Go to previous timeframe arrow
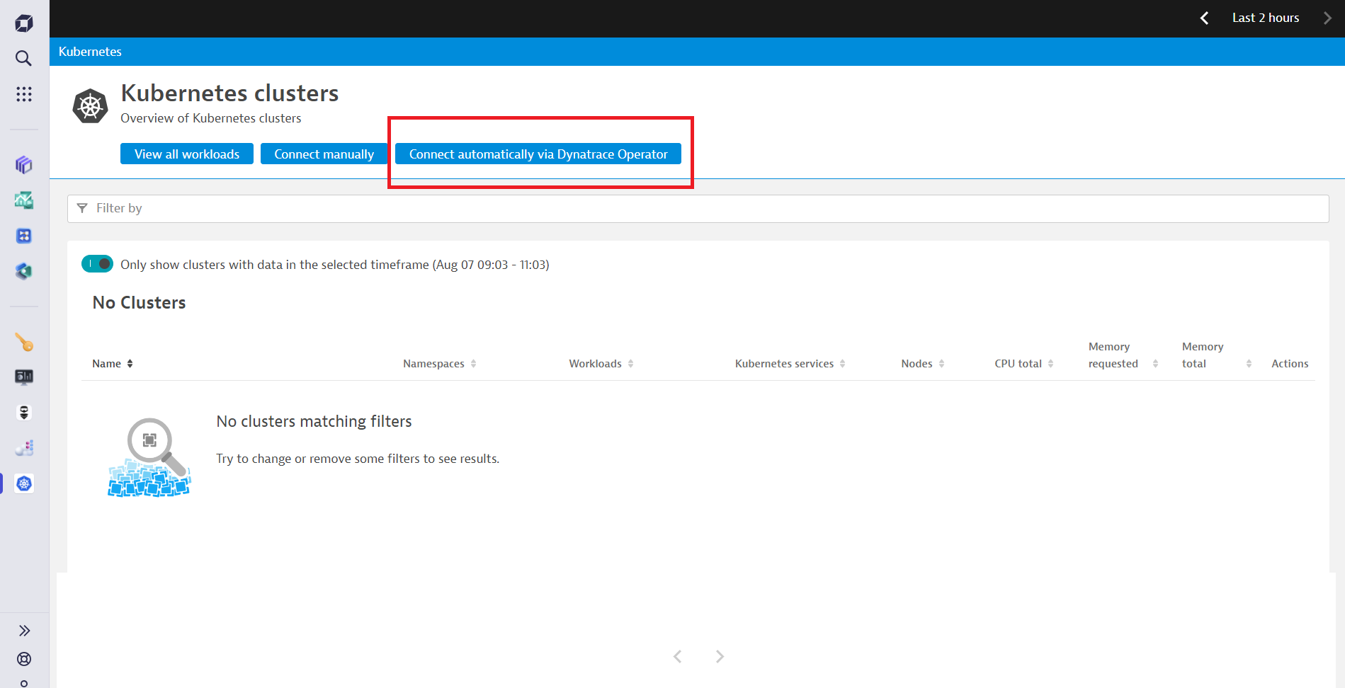The width and height of the screenshot is (1345, 688). [x=1204, y=18]
